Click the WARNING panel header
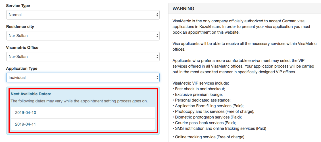This screenshot has width=321, height=142. click(x=245, y=8)
